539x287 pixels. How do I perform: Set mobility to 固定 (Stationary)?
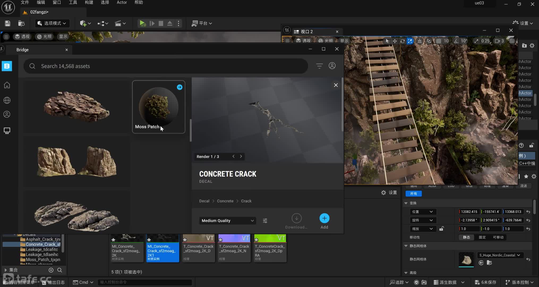tap(482, 237)
